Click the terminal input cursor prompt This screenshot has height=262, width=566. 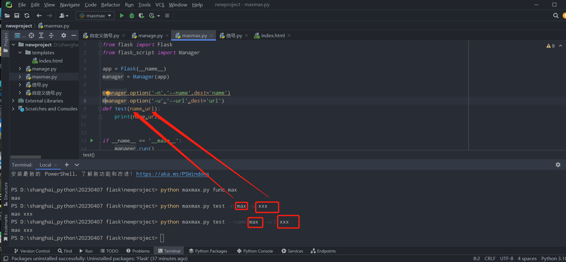pos(162,238)
